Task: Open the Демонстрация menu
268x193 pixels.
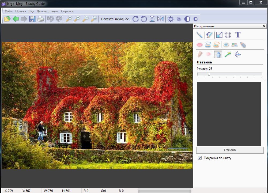Action: (x=47, y=11)
